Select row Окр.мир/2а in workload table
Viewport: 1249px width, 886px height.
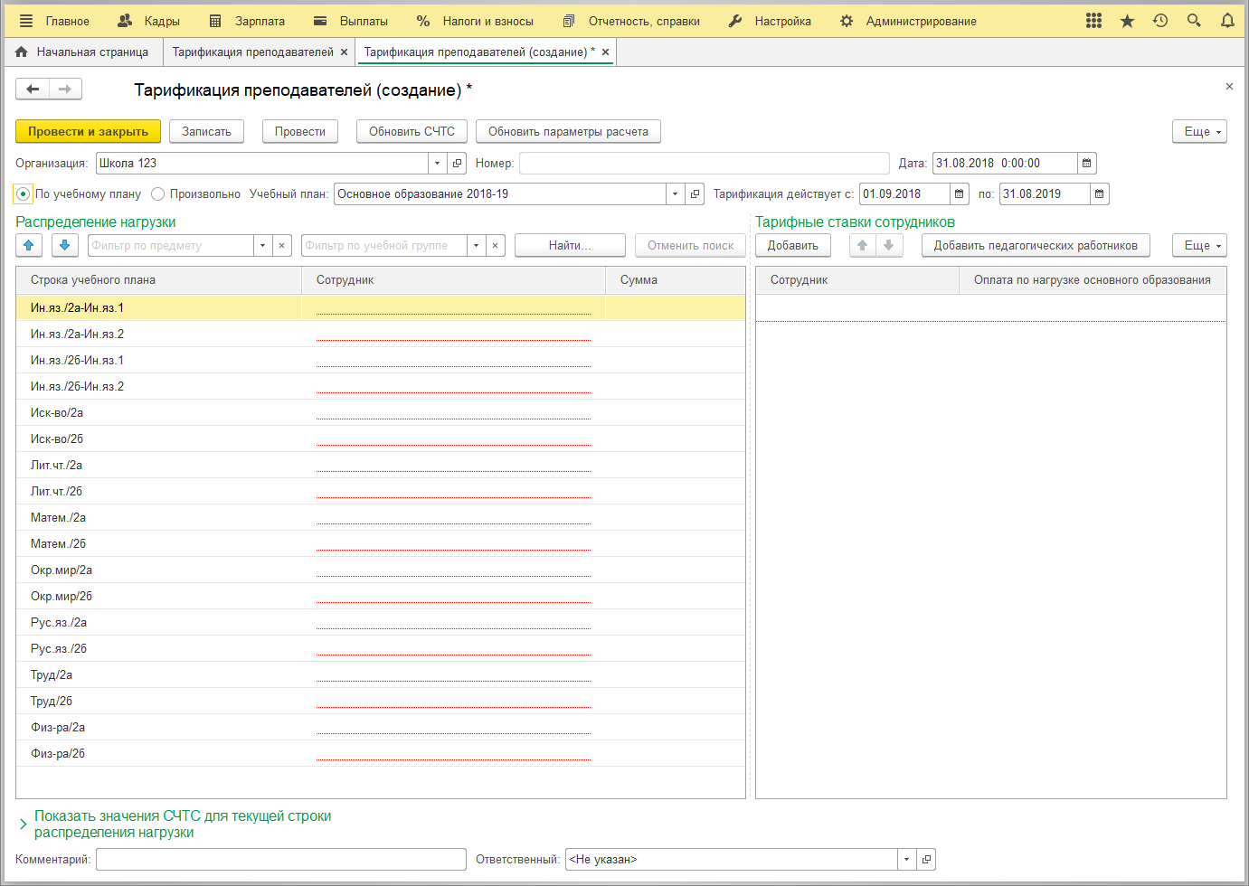381,570
